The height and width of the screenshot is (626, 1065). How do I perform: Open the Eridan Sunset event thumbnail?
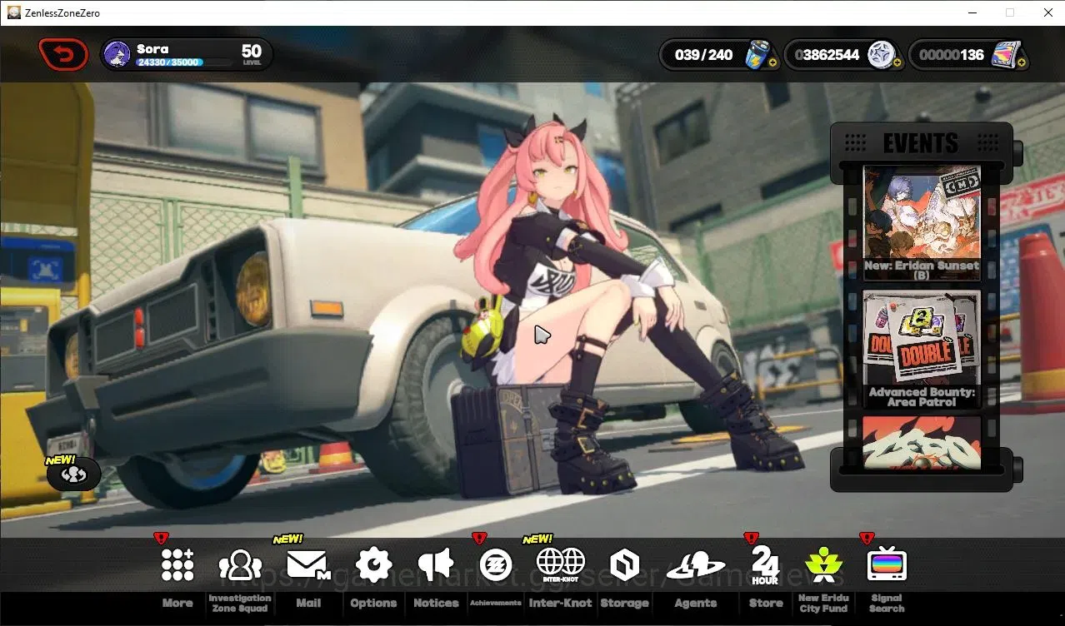coord(922,222)
